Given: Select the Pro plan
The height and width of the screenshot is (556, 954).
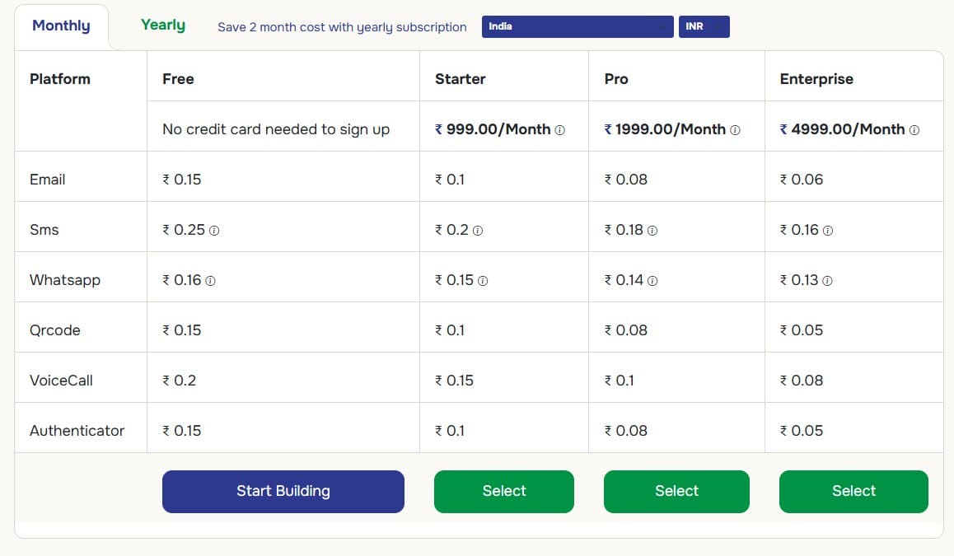Looking at the screenshot, I should (x=676, y=490).
